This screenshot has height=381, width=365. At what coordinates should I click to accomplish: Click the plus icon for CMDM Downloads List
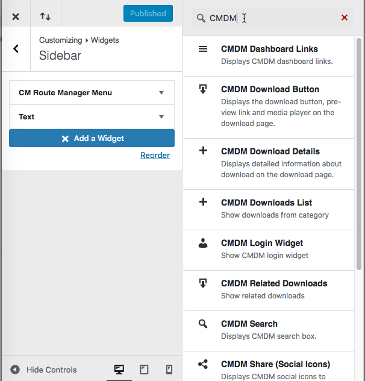pos(203,202)
